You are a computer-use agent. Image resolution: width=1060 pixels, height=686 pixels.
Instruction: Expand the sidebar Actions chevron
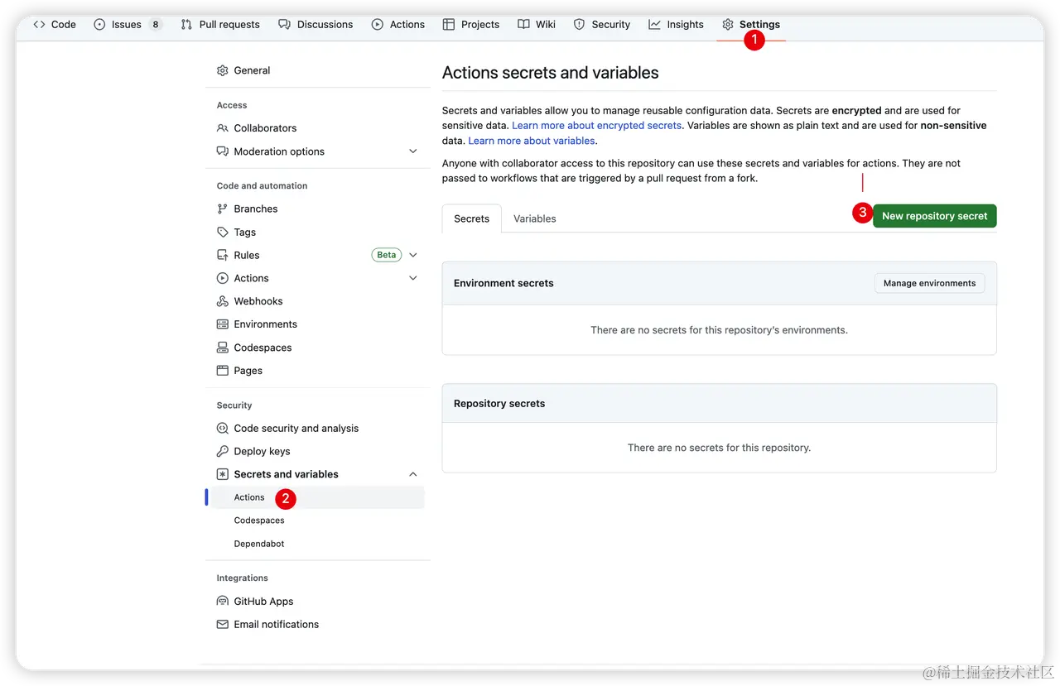(413, 278)
